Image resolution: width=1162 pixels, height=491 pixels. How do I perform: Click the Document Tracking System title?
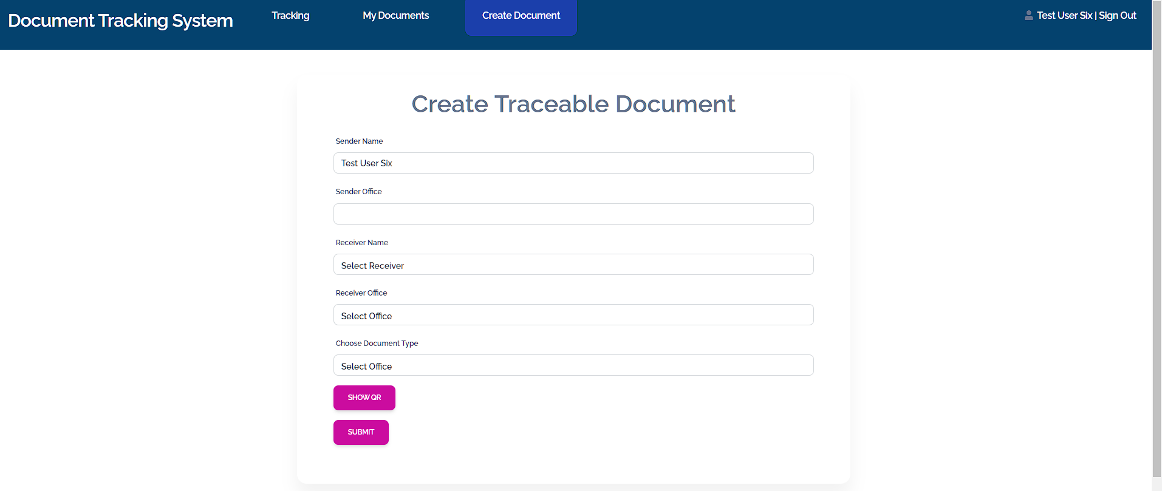coord(120,21)
